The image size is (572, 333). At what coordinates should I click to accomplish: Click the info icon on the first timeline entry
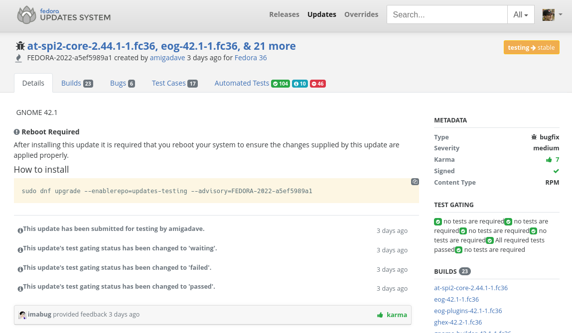pyautogui.click(x=20, y=230)
